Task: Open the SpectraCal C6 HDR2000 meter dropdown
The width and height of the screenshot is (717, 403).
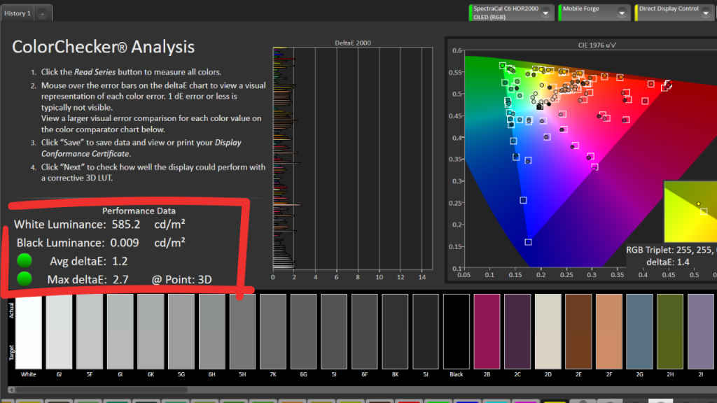Action: click(545, 13)
